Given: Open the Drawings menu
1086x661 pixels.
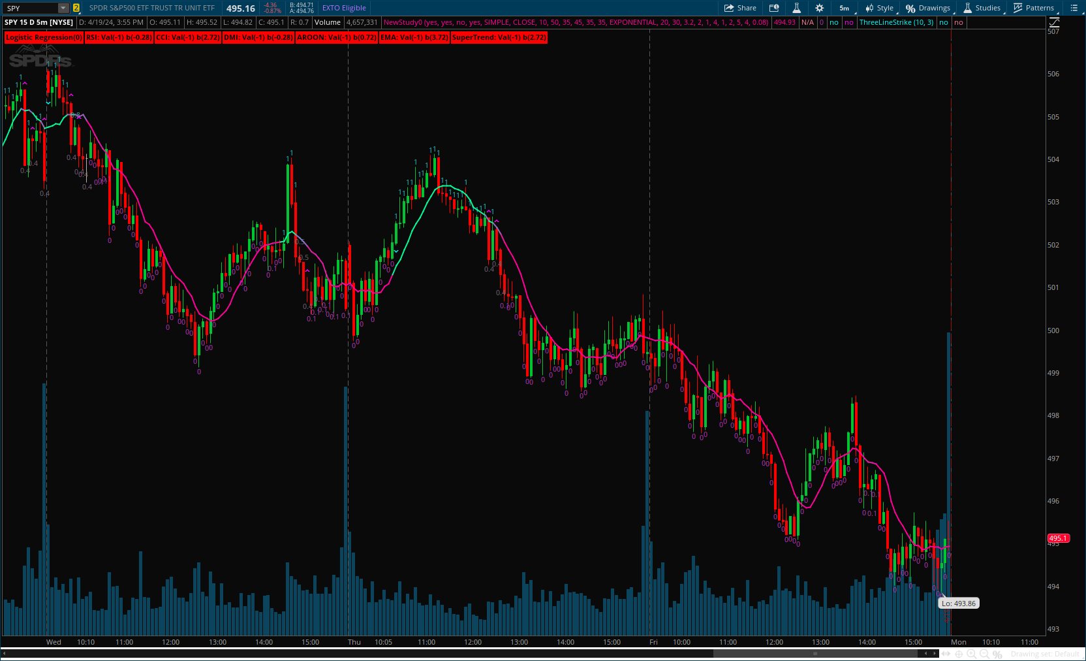Looking at the screenshot, I should 928,8.
